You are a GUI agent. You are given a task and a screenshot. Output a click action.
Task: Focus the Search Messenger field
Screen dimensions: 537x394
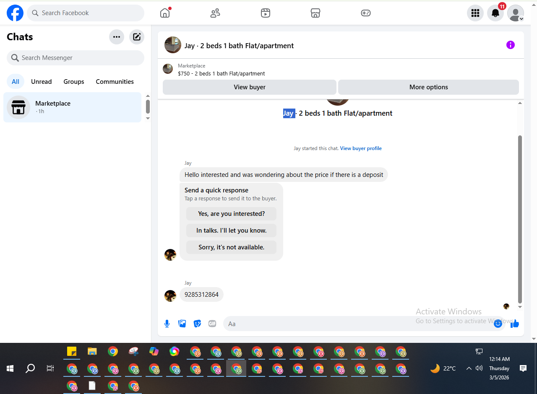76,58
